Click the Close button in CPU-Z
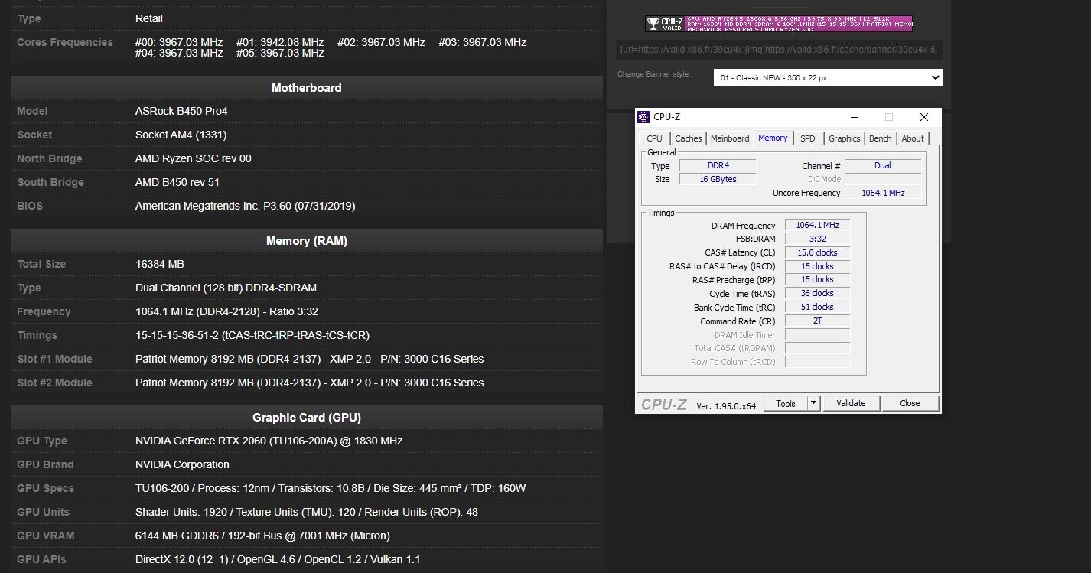1091x573 pixels. [910, 403]
